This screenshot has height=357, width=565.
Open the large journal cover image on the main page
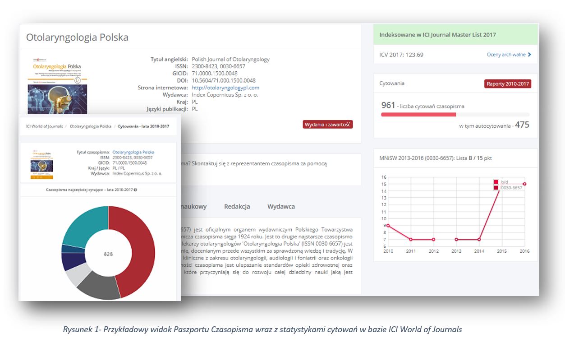pyautogui.click(x=57, y=85)
